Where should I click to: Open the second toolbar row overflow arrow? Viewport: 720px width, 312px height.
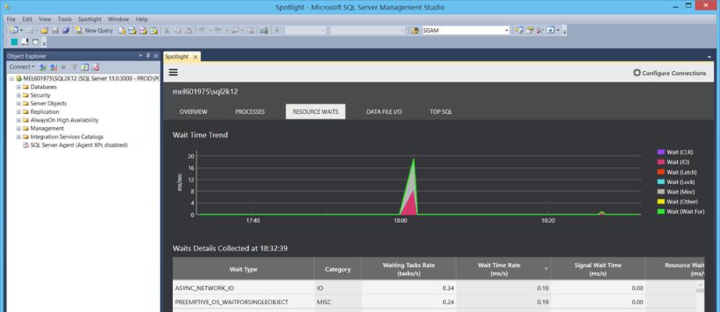[44, 42]
